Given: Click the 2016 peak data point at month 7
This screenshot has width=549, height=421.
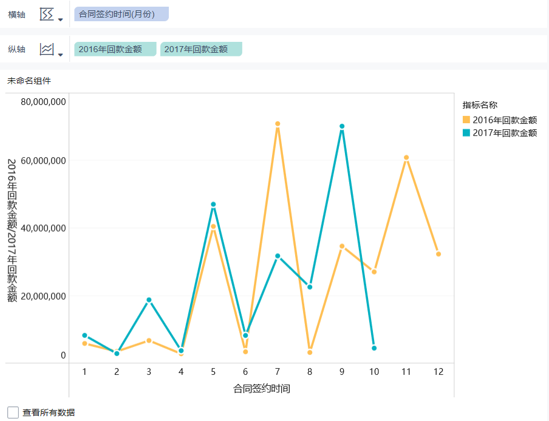Looking at the screenshot, I should pos(278,124).
